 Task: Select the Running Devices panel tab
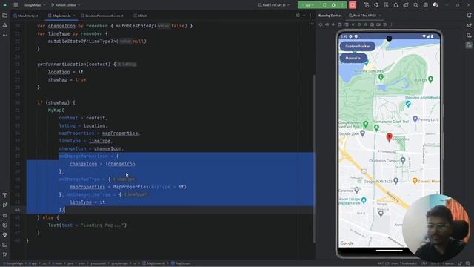point(330,16)
